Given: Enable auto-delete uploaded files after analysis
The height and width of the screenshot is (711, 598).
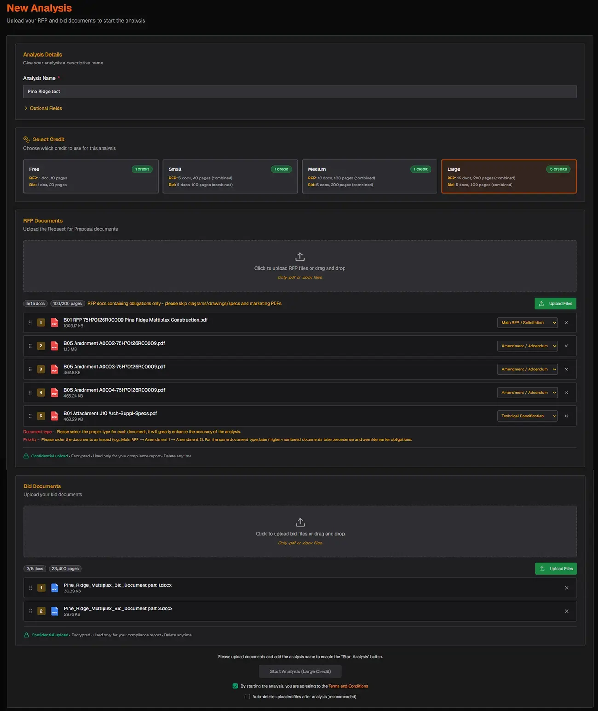Looking at the screenshot, I should tap(247, 697).
